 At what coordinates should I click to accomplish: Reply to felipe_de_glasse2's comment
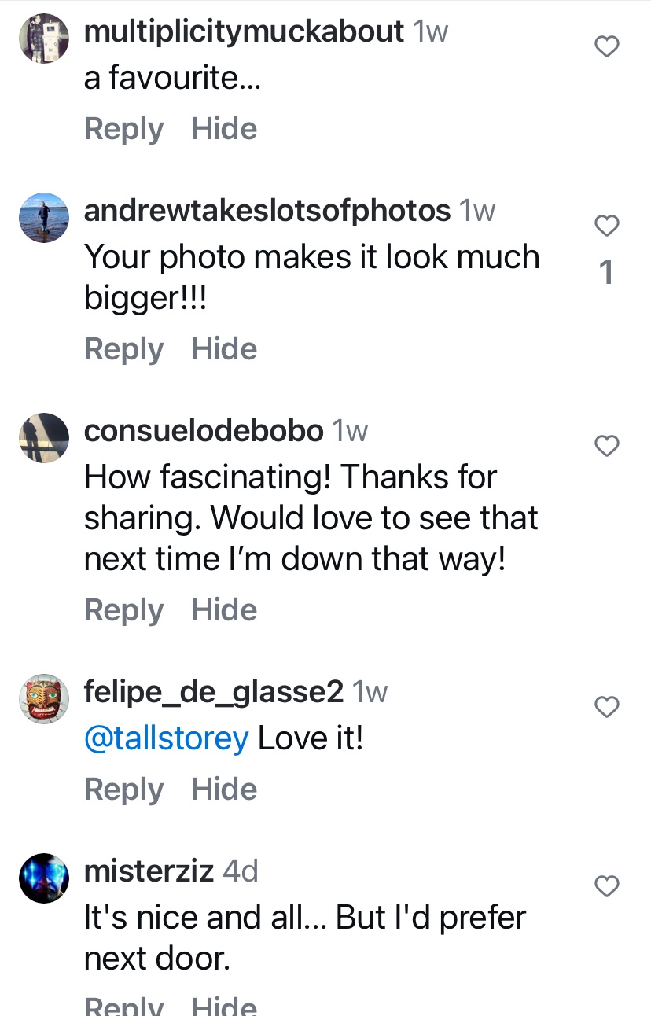[123, 790]
